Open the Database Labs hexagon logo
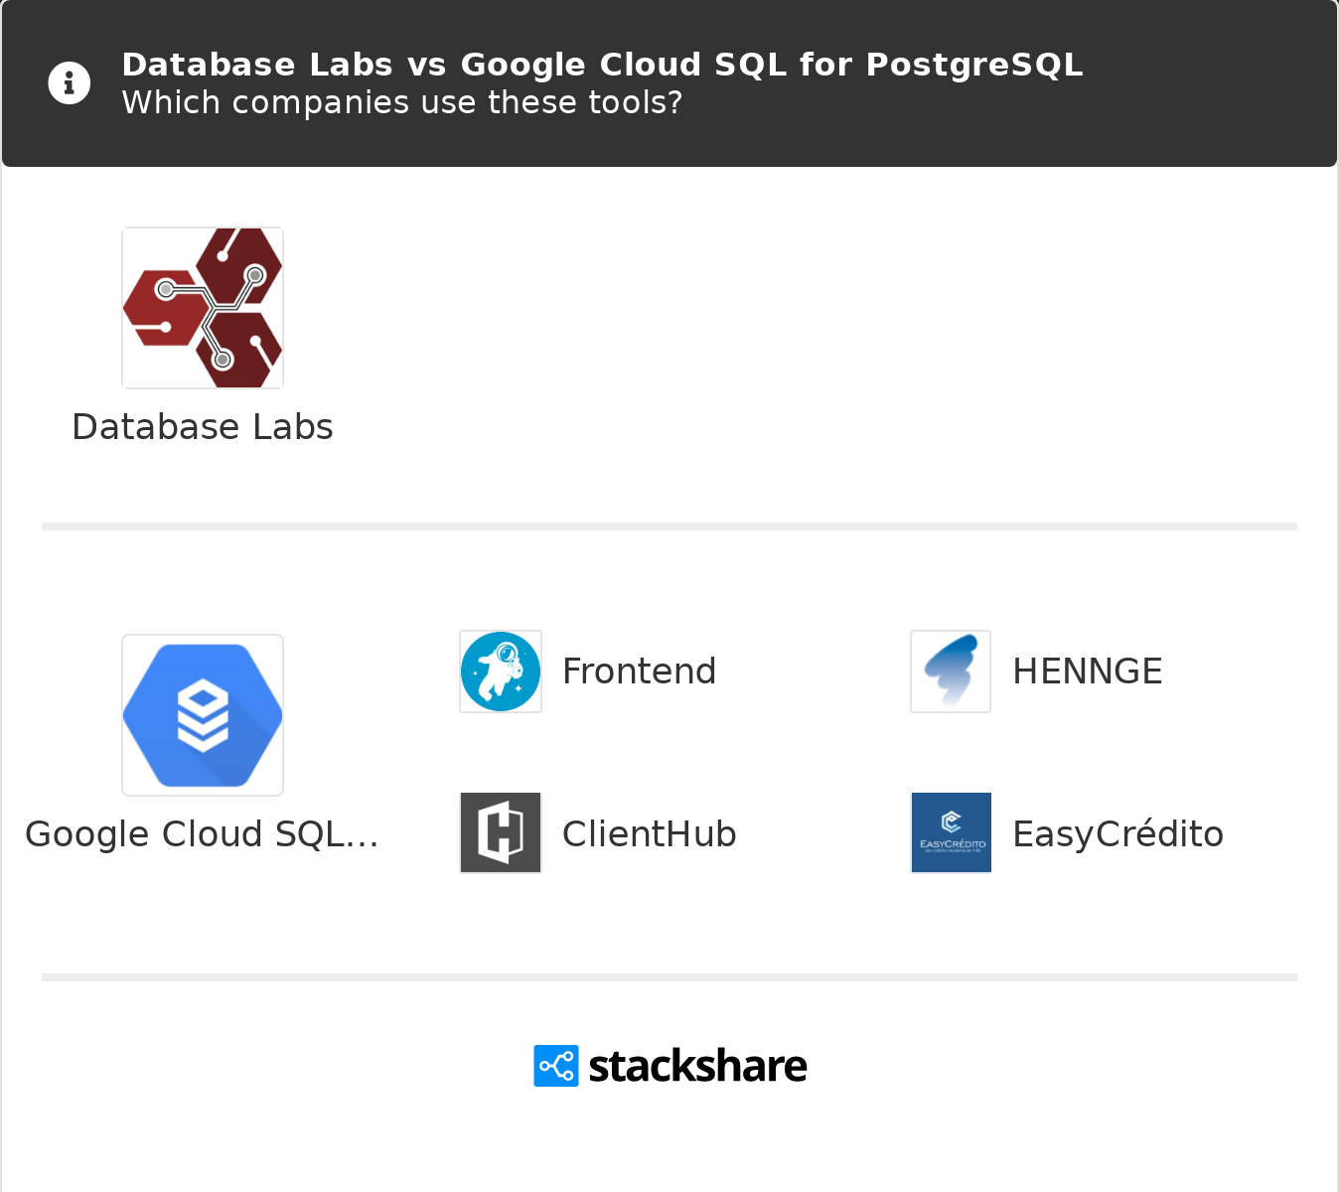1339x1192 pixels. [203, 308]
